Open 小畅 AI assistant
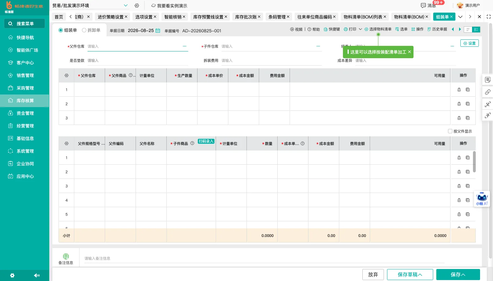The height and width of the screenshot is (281, 493). coord(482,199)
